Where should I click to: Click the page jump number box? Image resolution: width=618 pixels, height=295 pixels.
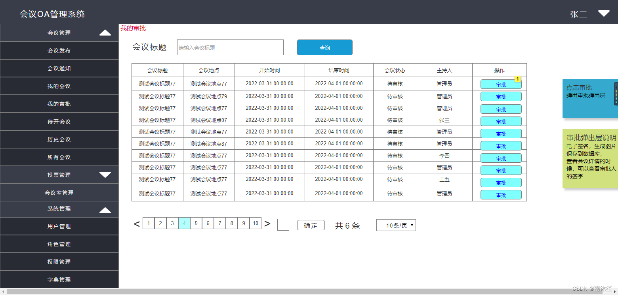(x=283, y=225)
